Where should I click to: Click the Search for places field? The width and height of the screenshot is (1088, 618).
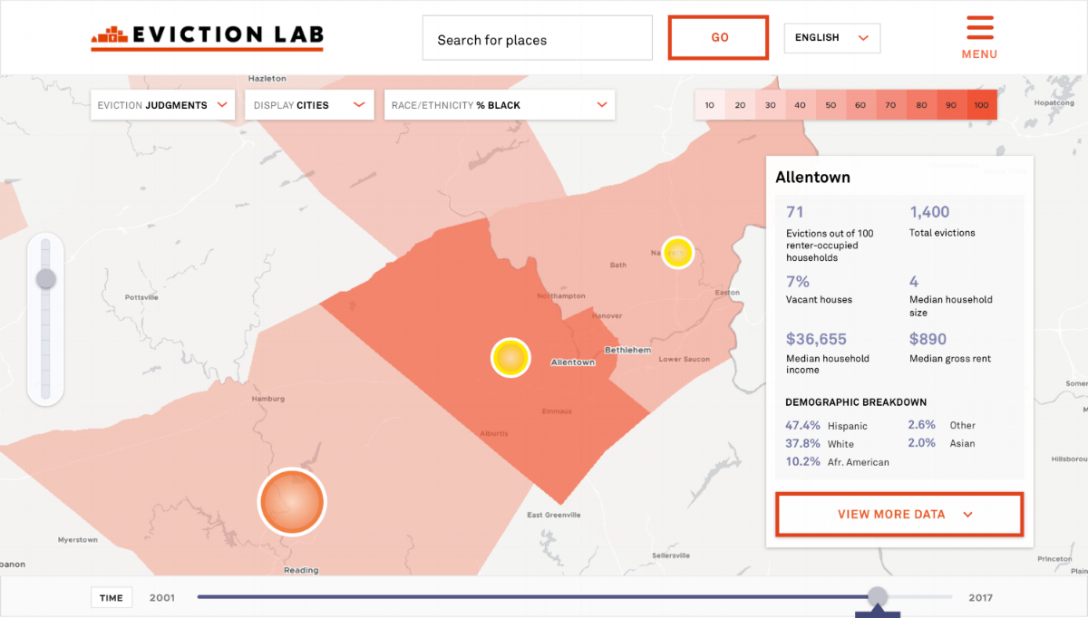(x=537, y=39)
